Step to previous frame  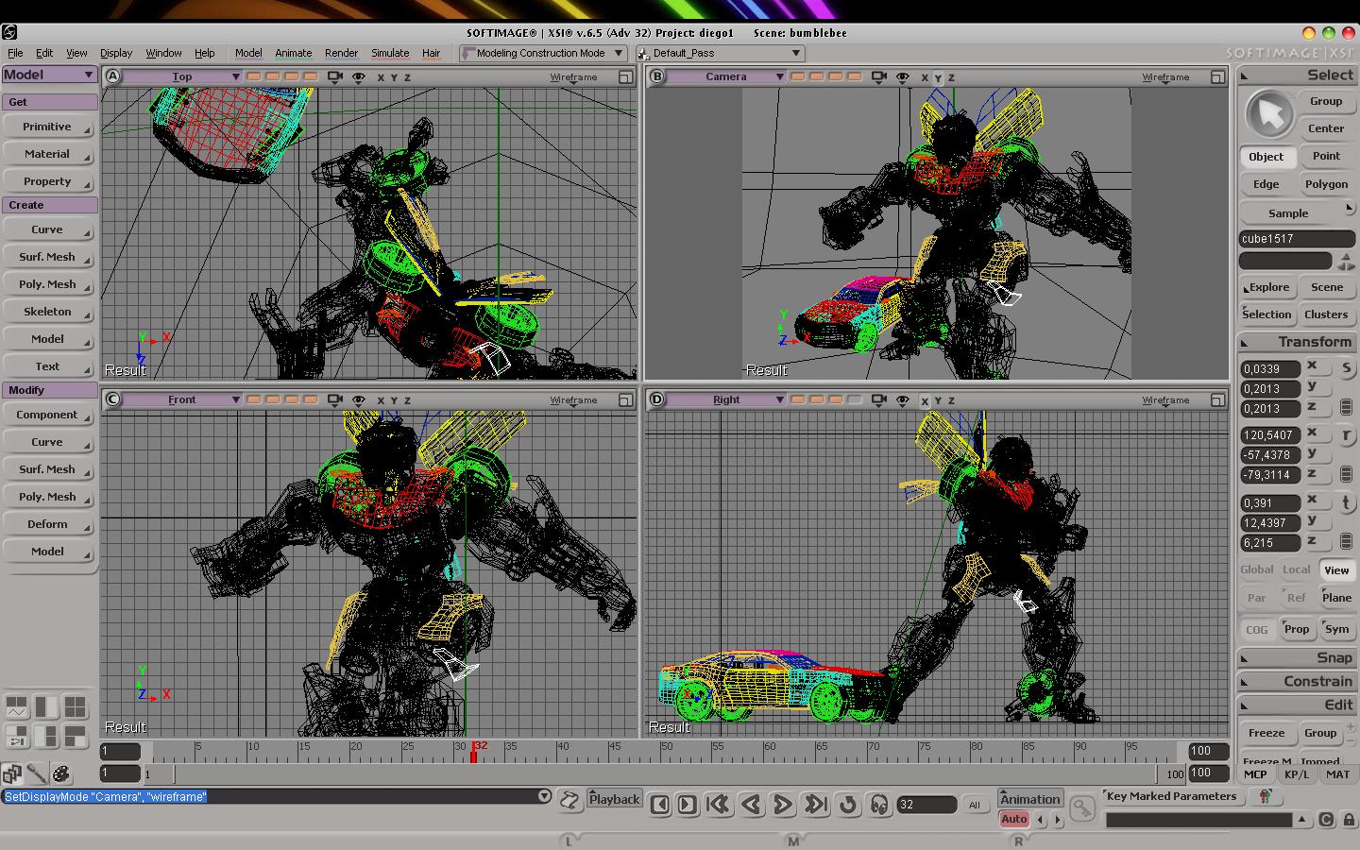click(660, 804)
